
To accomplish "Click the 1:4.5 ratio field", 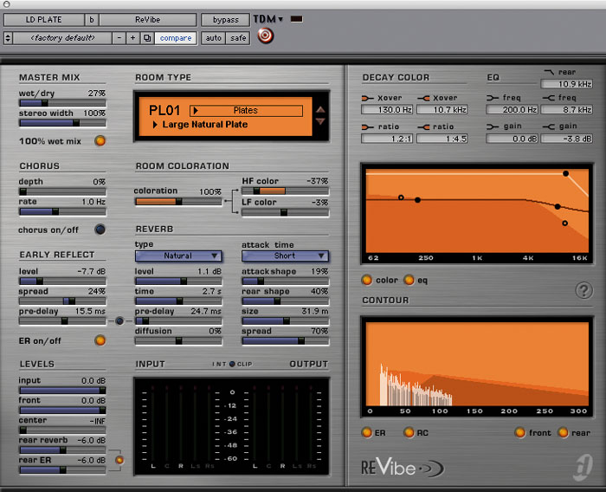I will [x=442, y=139].
